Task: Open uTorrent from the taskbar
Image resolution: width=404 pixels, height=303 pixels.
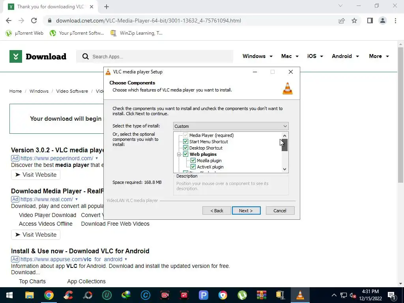Action: click(242, 295)
